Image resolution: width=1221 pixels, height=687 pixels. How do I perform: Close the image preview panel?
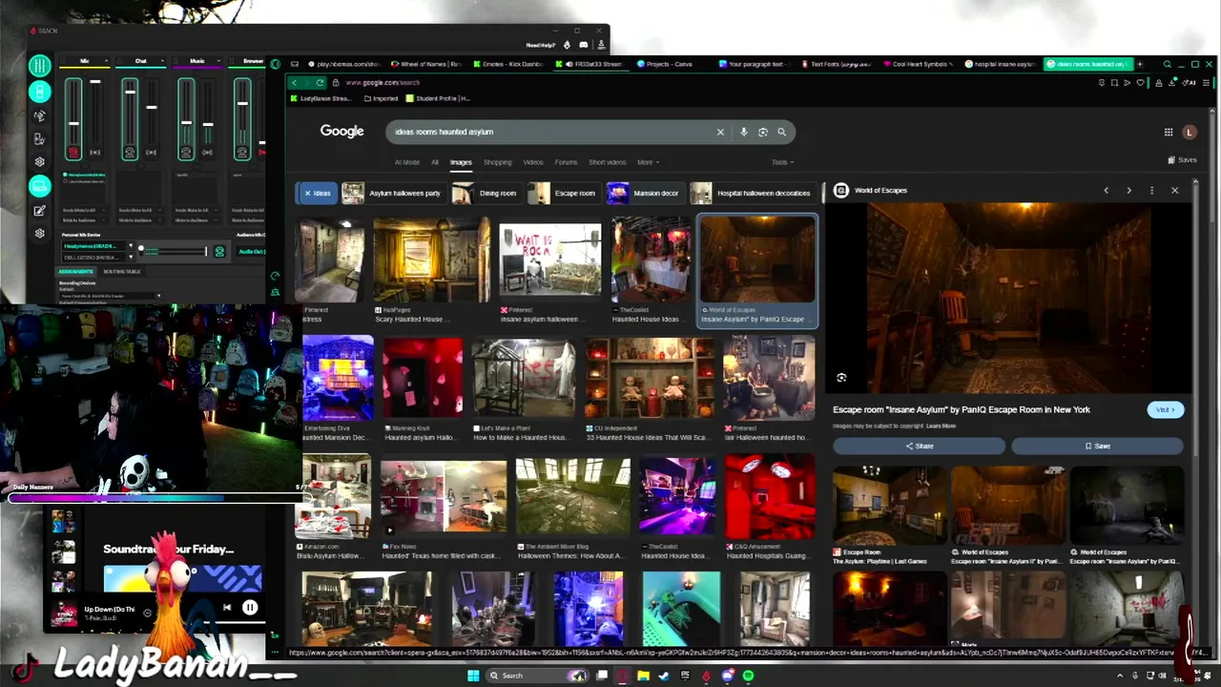point(1174,191)
